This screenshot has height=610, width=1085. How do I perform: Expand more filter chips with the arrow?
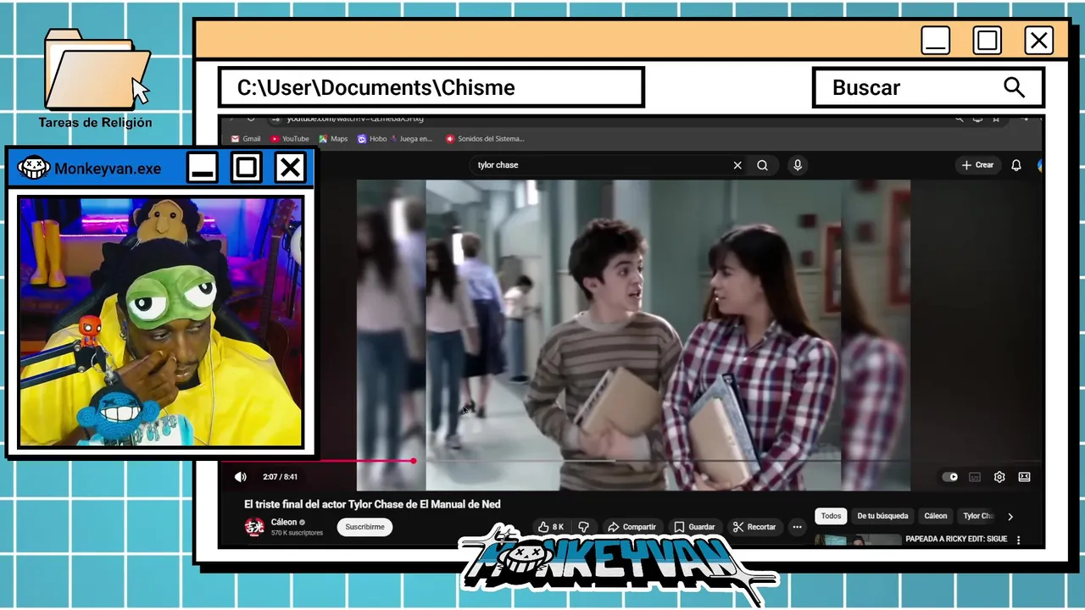pos(1010,516)
